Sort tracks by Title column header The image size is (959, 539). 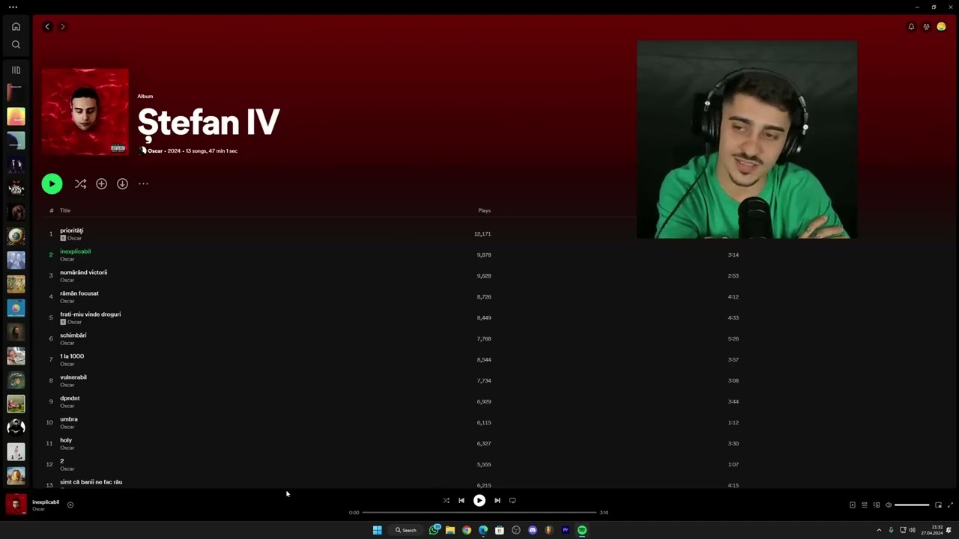coord(65,210)
